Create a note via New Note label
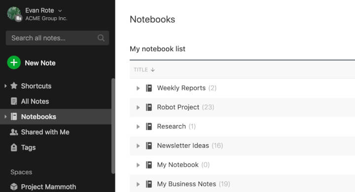355x192 pixels. click(40, 63)
